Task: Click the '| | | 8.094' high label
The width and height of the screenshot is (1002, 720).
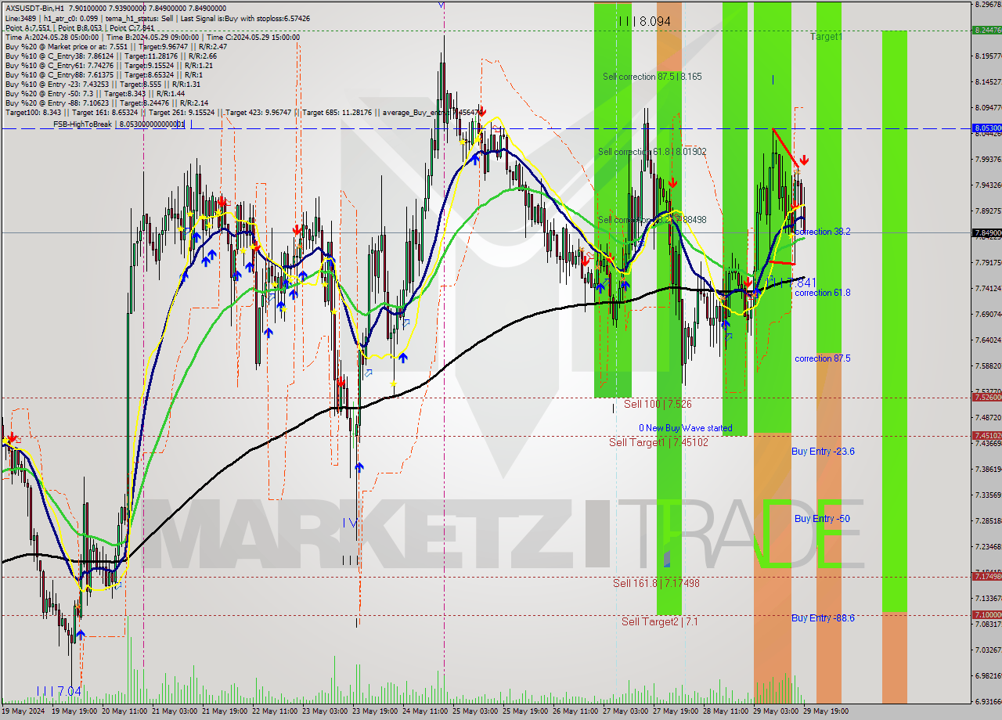Action: coord(644,22)
